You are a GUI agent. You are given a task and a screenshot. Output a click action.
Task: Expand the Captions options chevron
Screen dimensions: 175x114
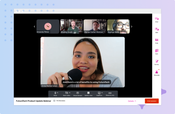click(x=102, y=93)
